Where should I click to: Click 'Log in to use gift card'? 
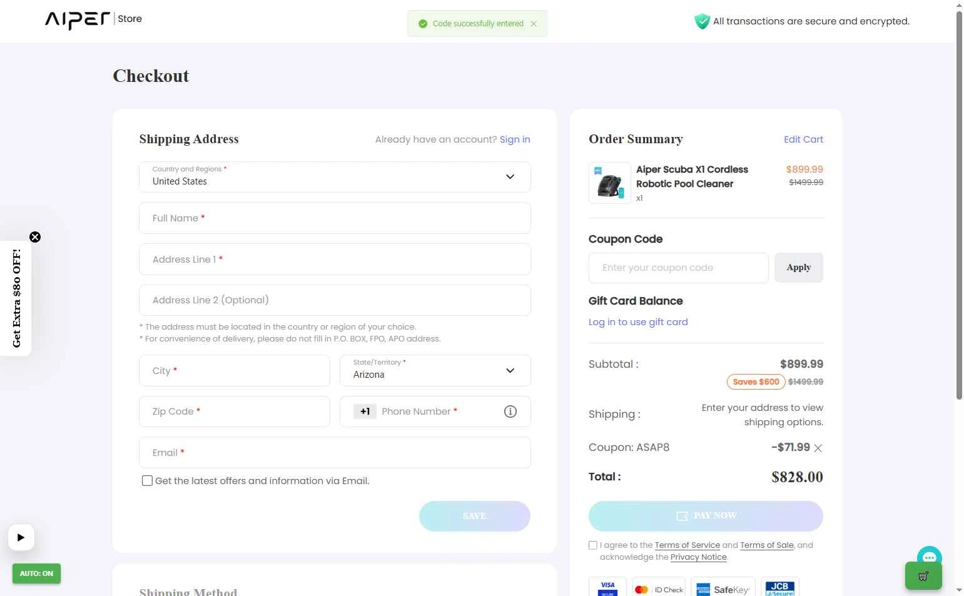pyautogui.click(x=638, y=322)
